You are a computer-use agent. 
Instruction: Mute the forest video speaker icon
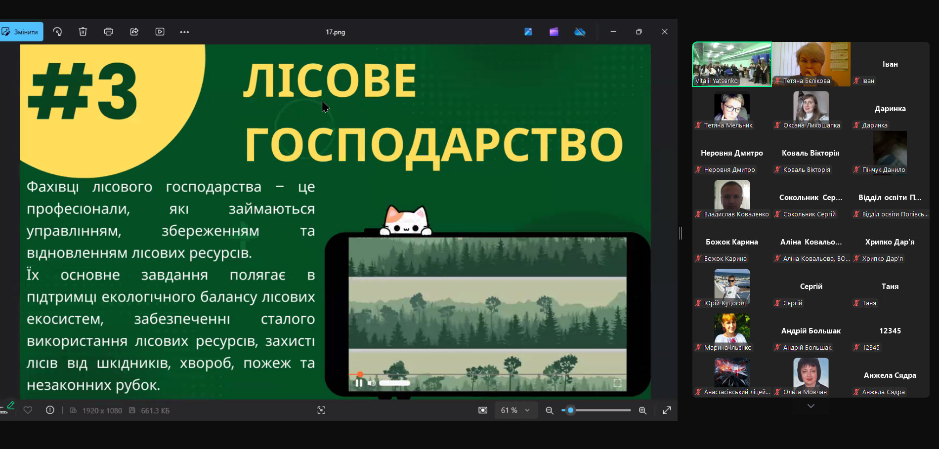point(372,383)
